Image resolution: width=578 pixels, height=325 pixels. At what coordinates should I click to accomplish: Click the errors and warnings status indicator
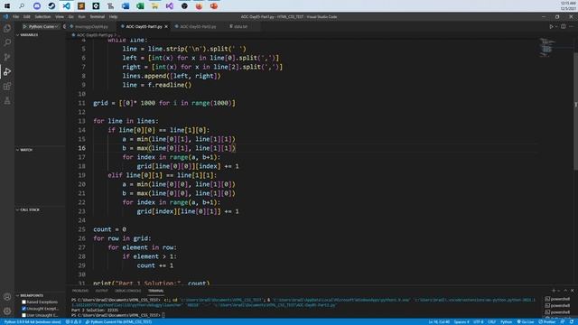point(73,322)
